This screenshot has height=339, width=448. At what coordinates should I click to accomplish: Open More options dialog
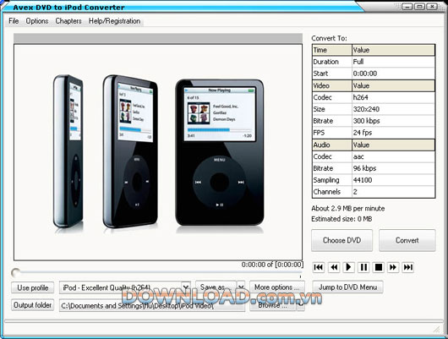point(277,287)
